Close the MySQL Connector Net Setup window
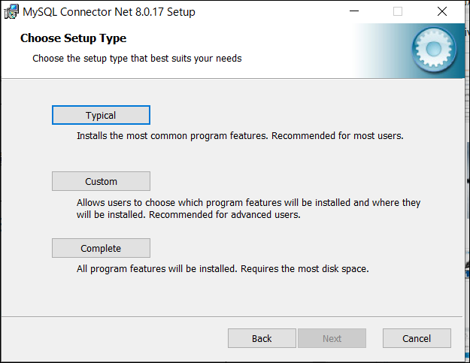Screen dimensions: 470x363 (x=442, y=11)
